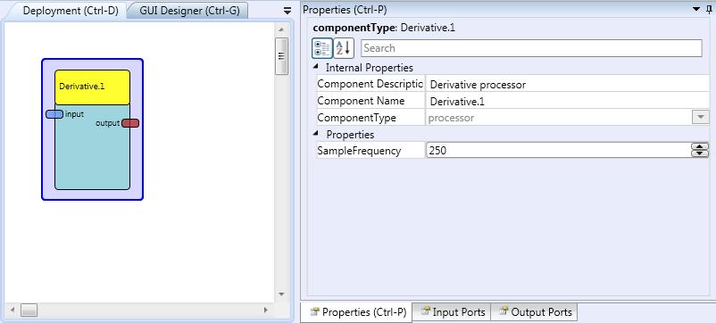Screen dimensions: 716x323
Task: Select the Properties (Ctrl-P) bottom tab
Action: [x=357, y=312]
